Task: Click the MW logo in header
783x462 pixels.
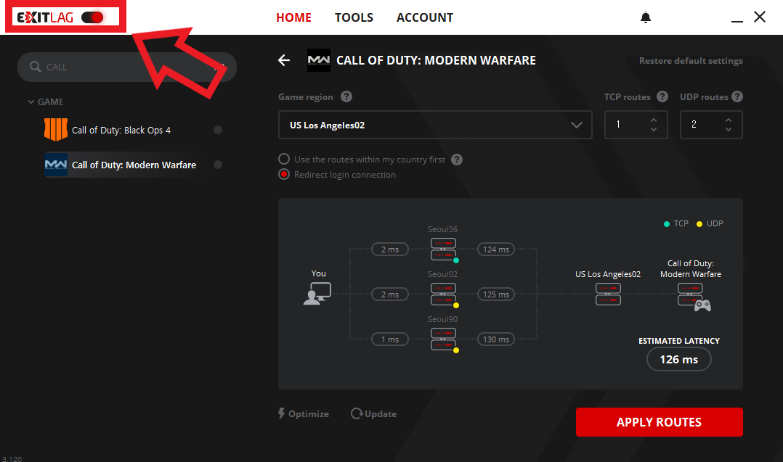Action: click(x=319, y=60)
